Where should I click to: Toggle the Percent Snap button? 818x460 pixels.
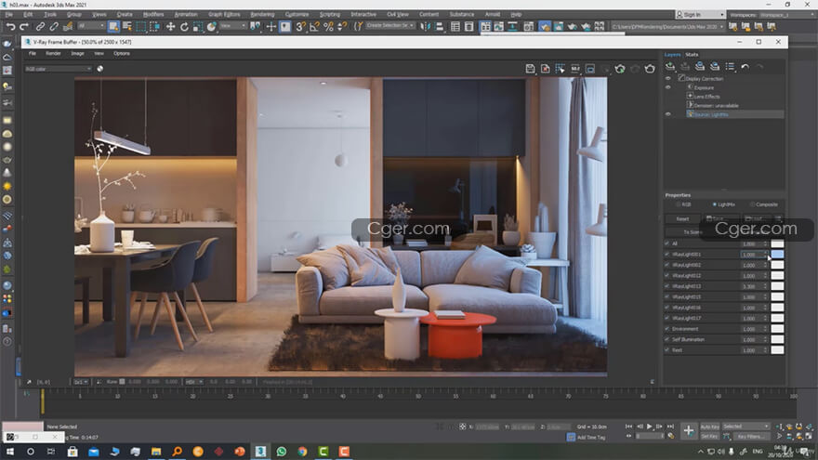click(x=328, y=26)
